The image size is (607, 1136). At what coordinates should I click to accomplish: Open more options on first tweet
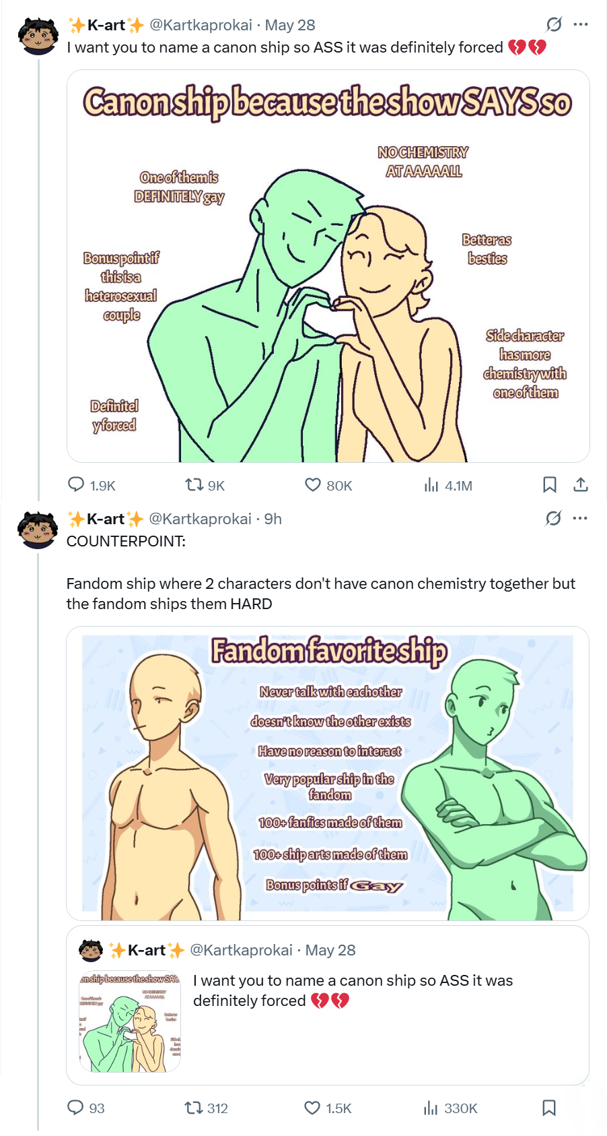(x=581, y=25)
